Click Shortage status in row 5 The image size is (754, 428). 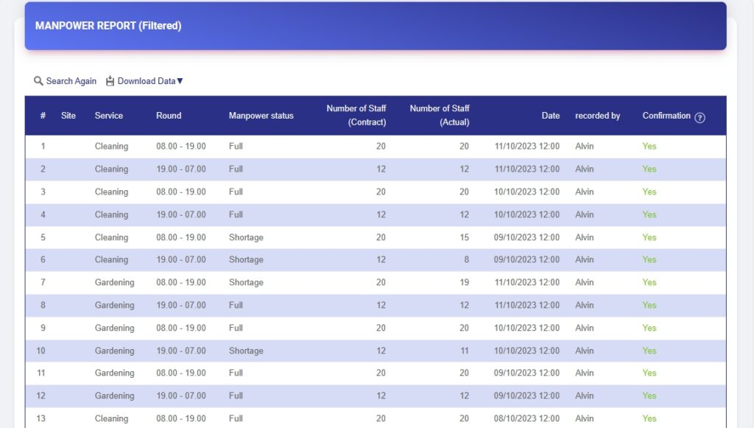(246, 237)
